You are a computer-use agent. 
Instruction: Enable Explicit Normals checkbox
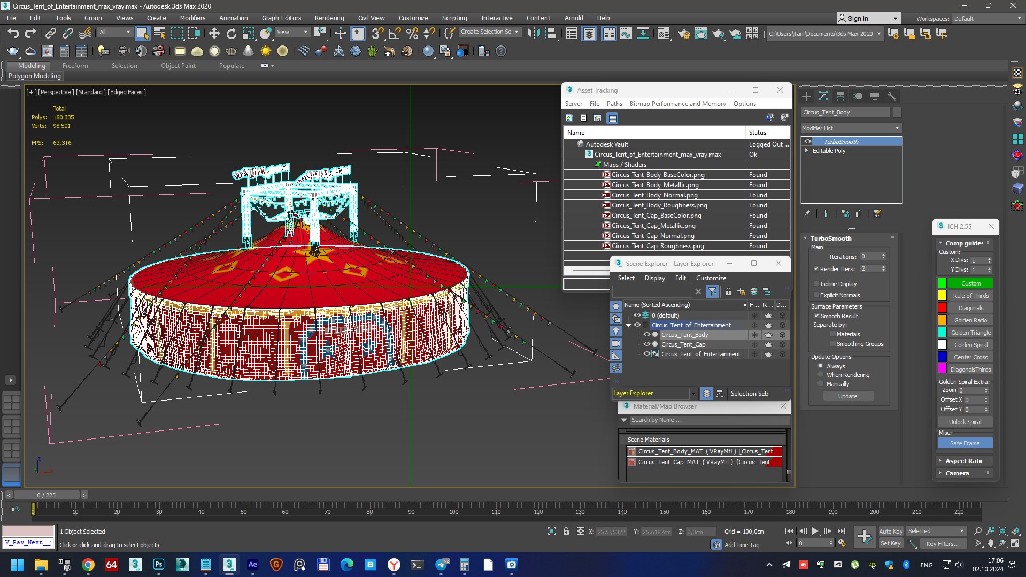pyautogui.click(x=816, y=295)
